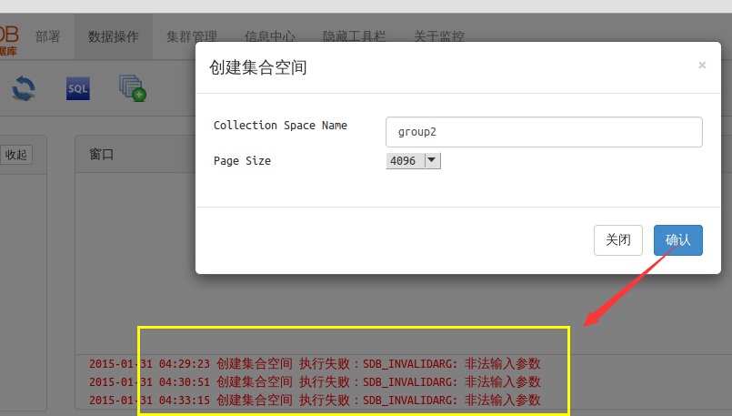Screen dimensions: 732x416
Task: Click the Collection Space Name input field
Action: tap(544, 131)
